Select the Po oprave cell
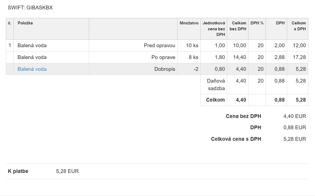The height and width of the screenshot is (196, 315). point(163,57)
